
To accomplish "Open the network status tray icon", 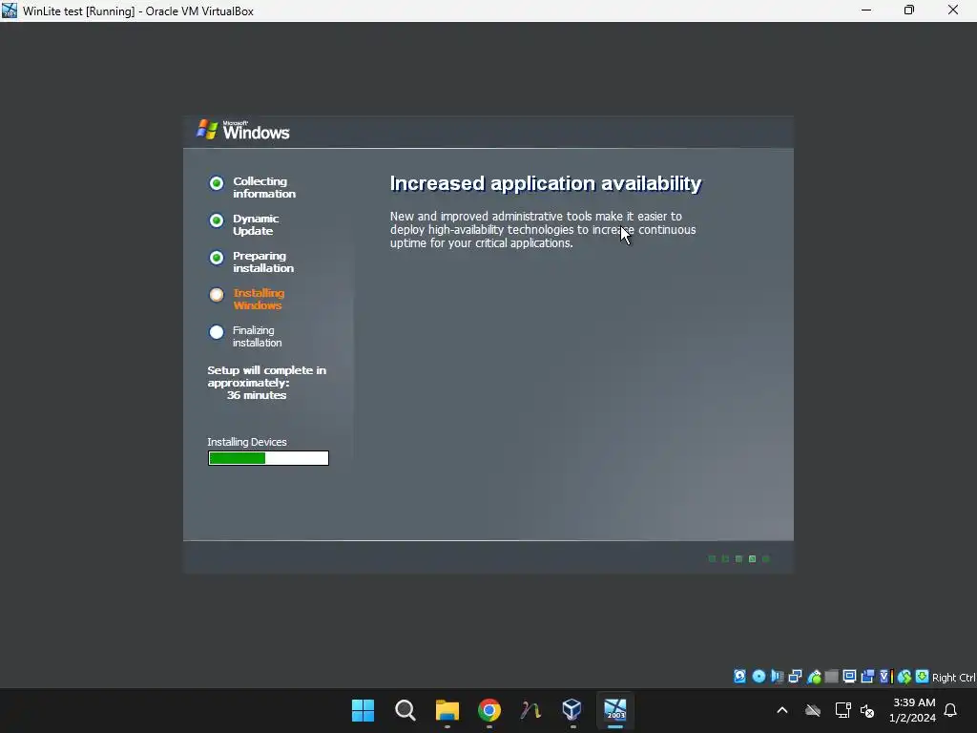I will (x=842, y=710).
